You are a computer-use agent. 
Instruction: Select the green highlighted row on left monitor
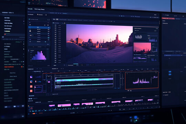(x=7, y=31)
